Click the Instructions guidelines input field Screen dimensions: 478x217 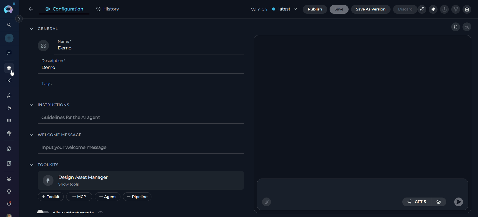point(140,117)
